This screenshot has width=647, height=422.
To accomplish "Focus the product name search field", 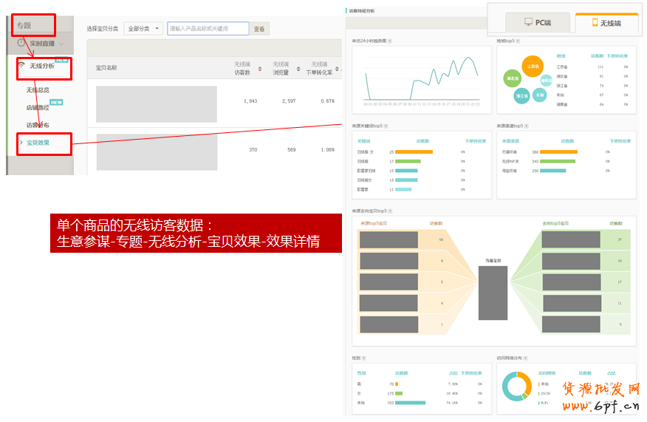I will (x=208, y=29).
